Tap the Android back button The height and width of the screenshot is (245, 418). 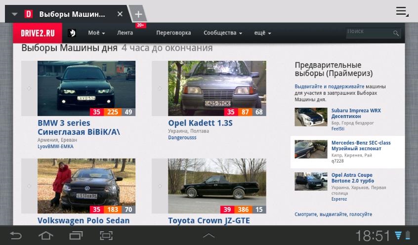[16, 236]
